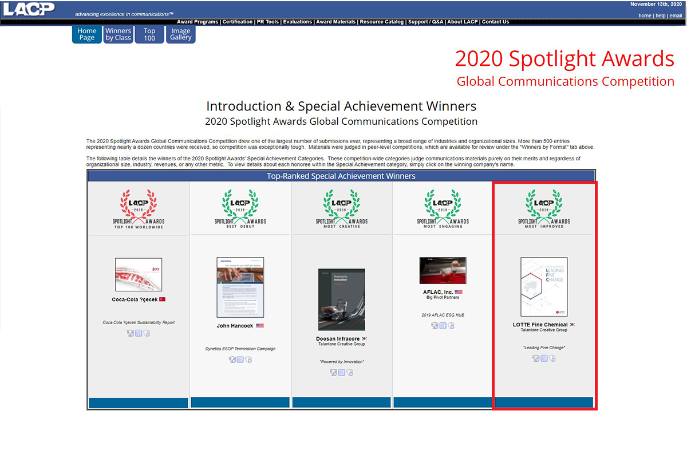The width and height of the screenshot is (687, 458).
Task: Open bar chart icon under Dynetics ESOP Termination Campaign
Action: 240,360
